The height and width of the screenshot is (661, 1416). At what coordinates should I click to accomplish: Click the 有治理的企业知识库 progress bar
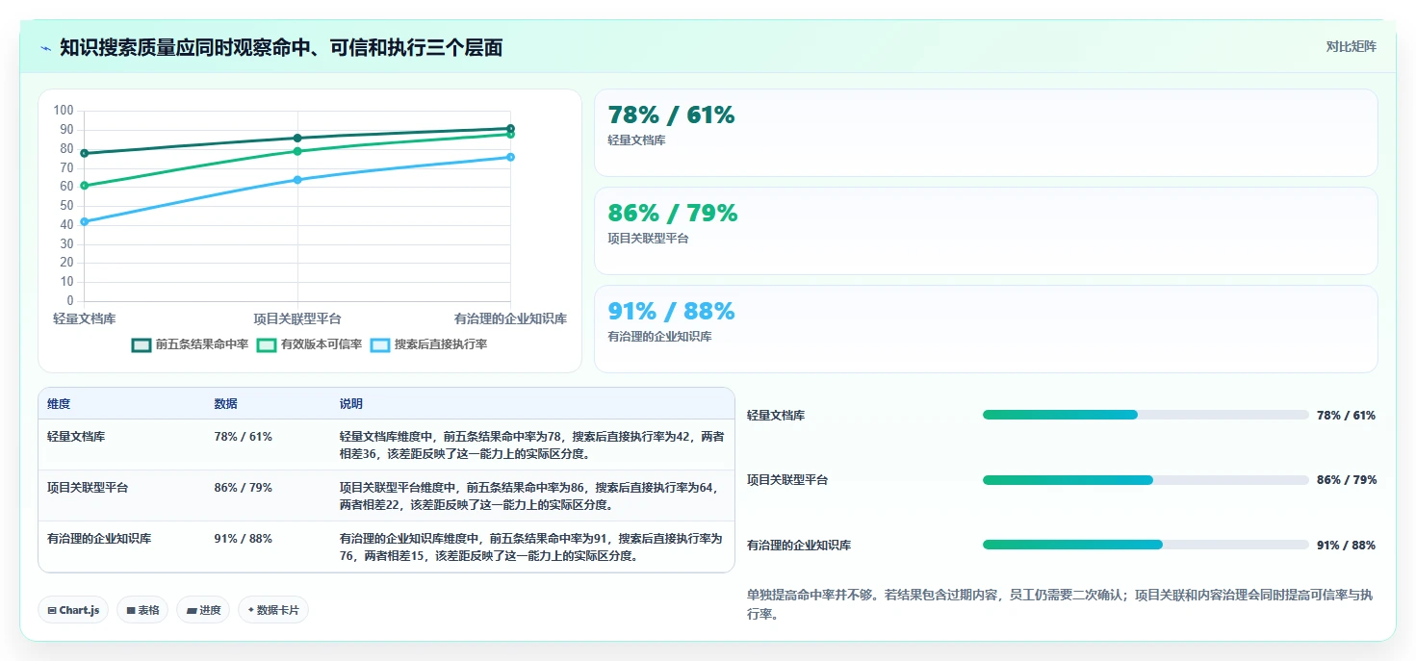tap(1146, 545)
